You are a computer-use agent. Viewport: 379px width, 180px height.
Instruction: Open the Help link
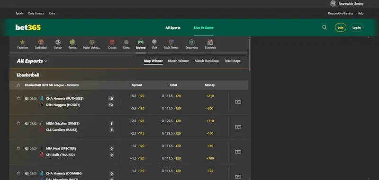(x=361, y=14)
